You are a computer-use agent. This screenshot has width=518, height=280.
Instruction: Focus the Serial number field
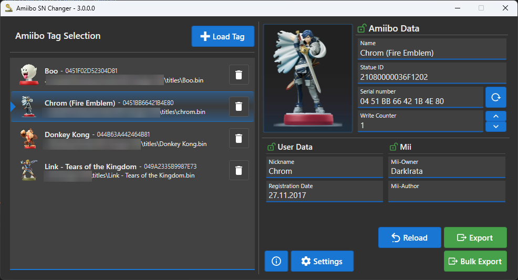pyautogui.click(x=420, y=97)
